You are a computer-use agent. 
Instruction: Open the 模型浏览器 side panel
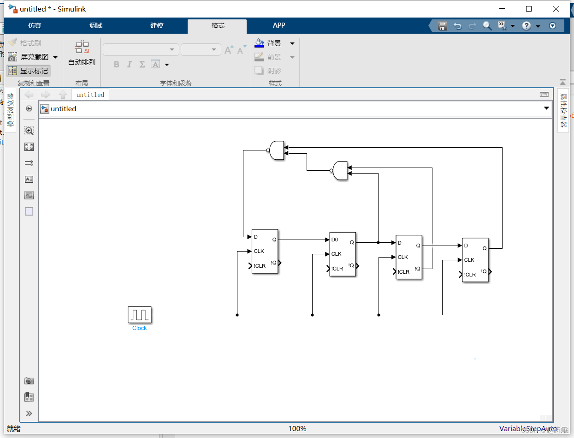tap(11, 110)
